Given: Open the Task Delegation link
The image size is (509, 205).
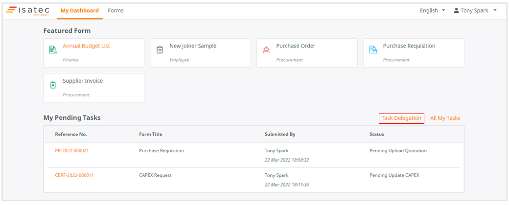Looking at the screenshot, I should pyautogui.click(x=401, y=118).
